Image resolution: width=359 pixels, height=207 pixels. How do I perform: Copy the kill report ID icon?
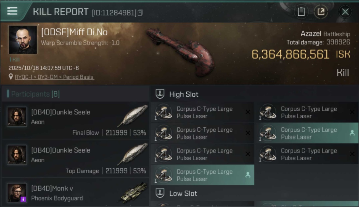pos(140,13)
